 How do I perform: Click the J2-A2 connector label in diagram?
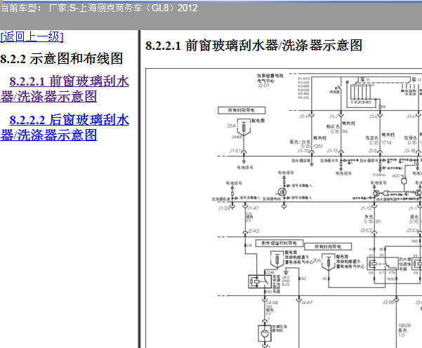coord(253,231)
